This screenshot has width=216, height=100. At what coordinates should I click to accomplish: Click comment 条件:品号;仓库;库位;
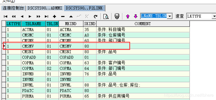coord(119,85)
